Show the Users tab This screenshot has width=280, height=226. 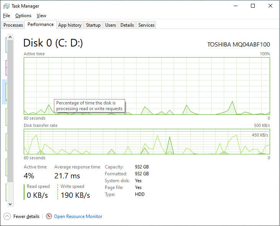coord(111,25)
